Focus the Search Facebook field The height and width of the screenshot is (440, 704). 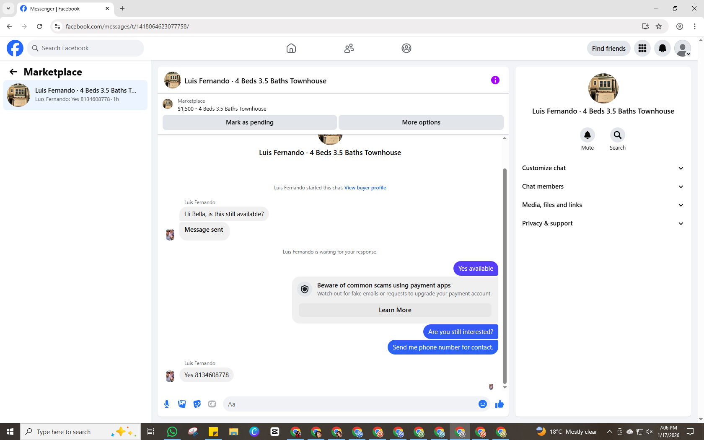pos(85,48)
